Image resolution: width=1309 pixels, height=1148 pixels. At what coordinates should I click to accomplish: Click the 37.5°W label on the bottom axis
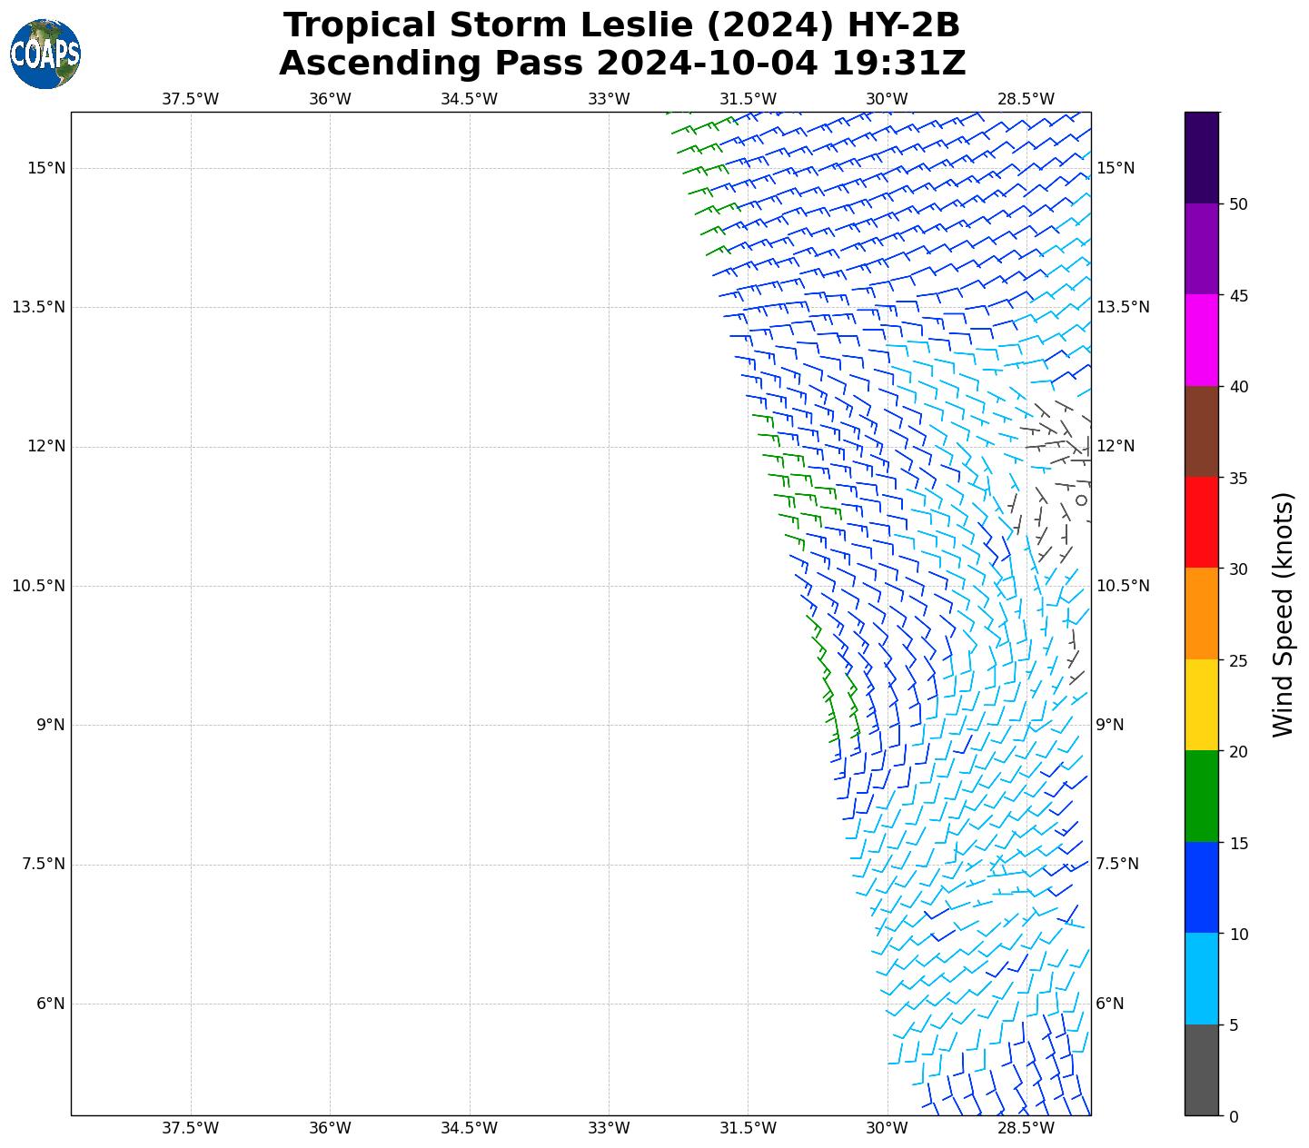[x=190, y=1129]
